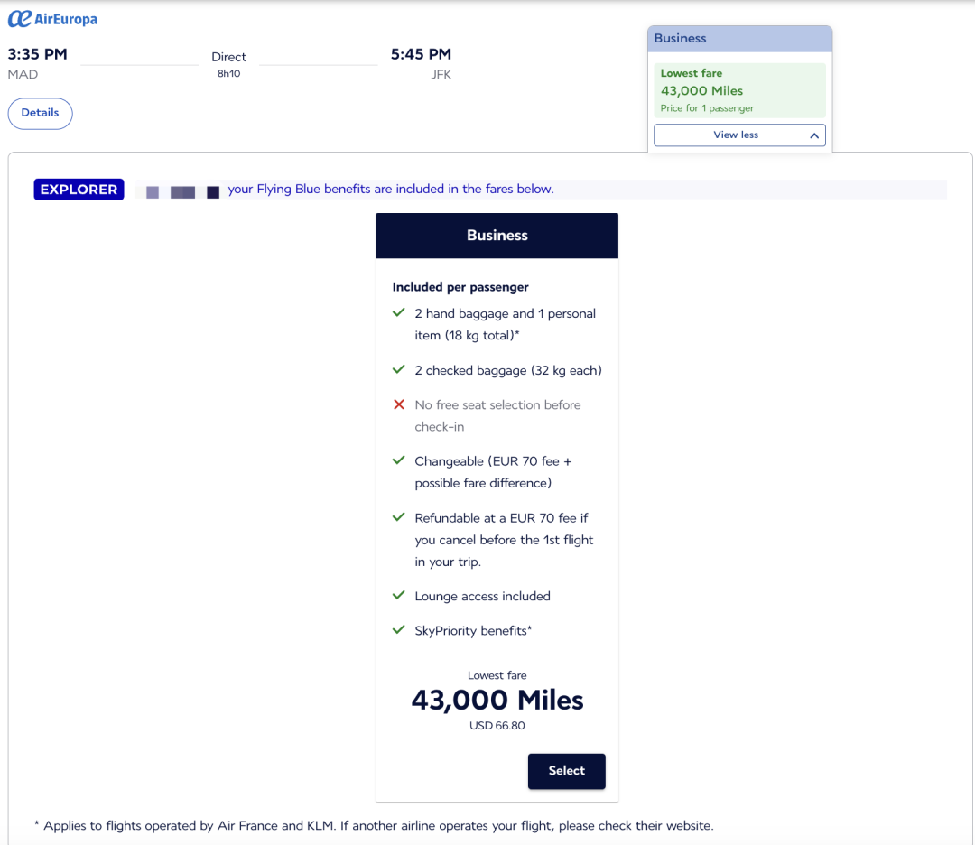This screenshot has height=845, width=975.
Task: Click the checkmark next to Refundable text
Action: (x=398, y=517)
